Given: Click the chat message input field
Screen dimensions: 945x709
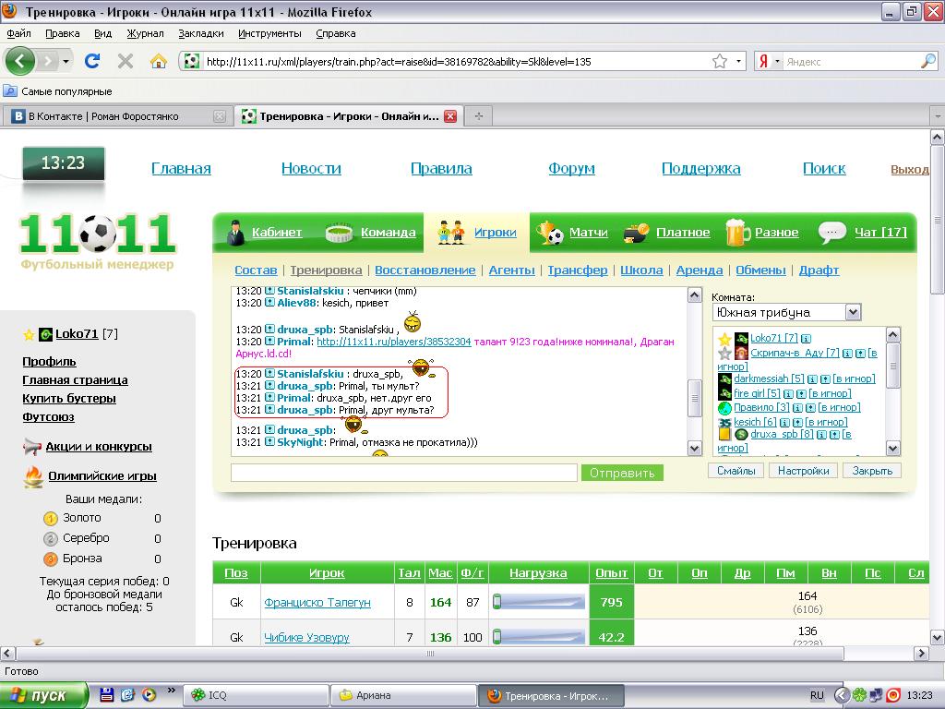Looking at the screenshot, I should click(x=403, y=473).
